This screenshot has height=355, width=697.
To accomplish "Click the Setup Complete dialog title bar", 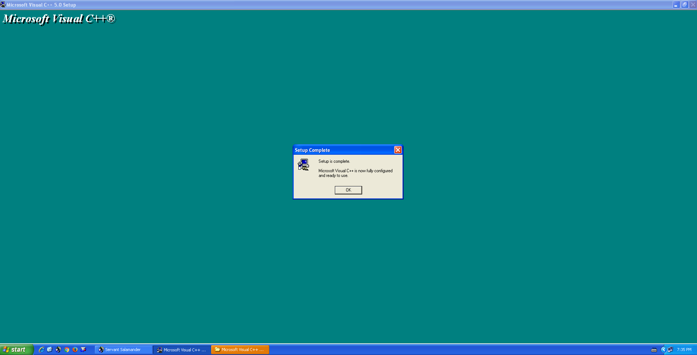I will [x=342, y=150].
